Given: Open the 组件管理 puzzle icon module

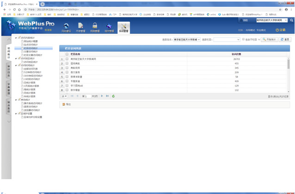Looking at the screenshot, I should coord(109,27).
